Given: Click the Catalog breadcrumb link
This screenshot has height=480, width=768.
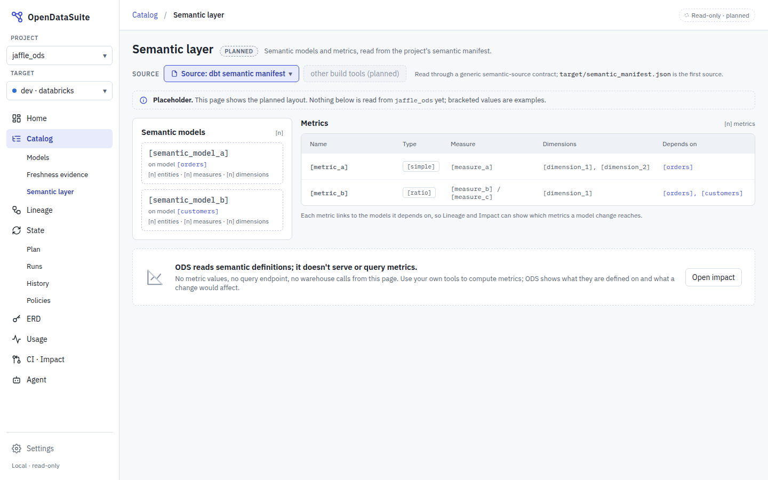Looking at the screenshot, I should (x=145, y=15).
